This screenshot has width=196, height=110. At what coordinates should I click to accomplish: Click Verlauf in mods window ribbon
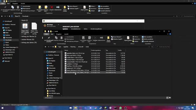pyautogui.click(x=135, y=42)
